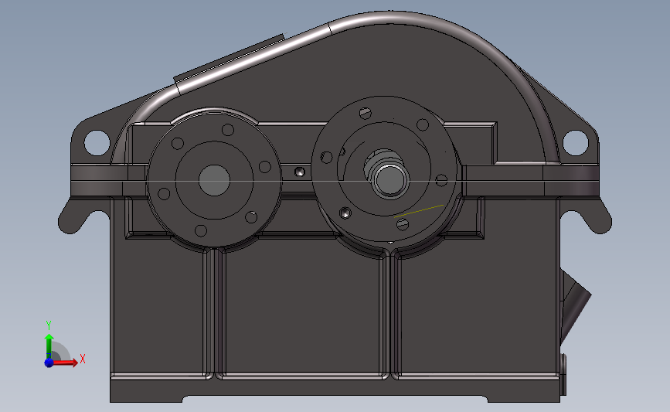Select the left lifting eye hole
This screenshot has height=412, width=670.
[97, 142]
